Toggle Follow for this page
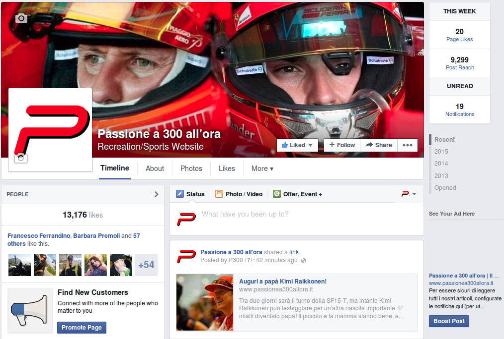Viewport: 504px width, 339px height. (342, 145)
